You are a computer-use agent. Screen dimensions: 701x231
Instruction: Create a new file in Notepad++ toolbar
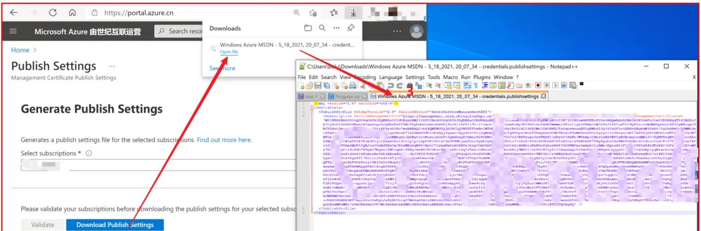(301, 85)
